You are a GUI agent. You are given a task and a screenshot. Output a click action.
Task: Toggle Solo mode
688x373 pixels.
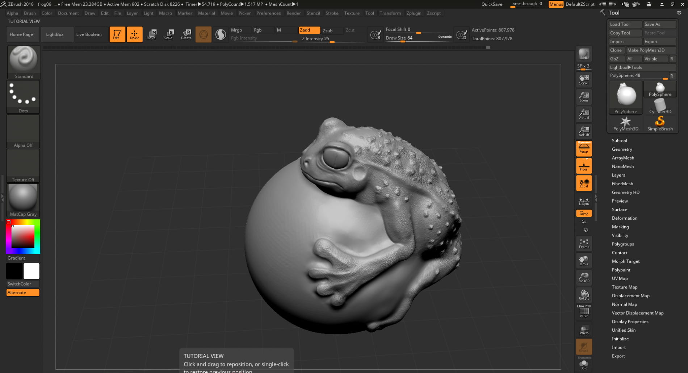[x=584, y=364]
